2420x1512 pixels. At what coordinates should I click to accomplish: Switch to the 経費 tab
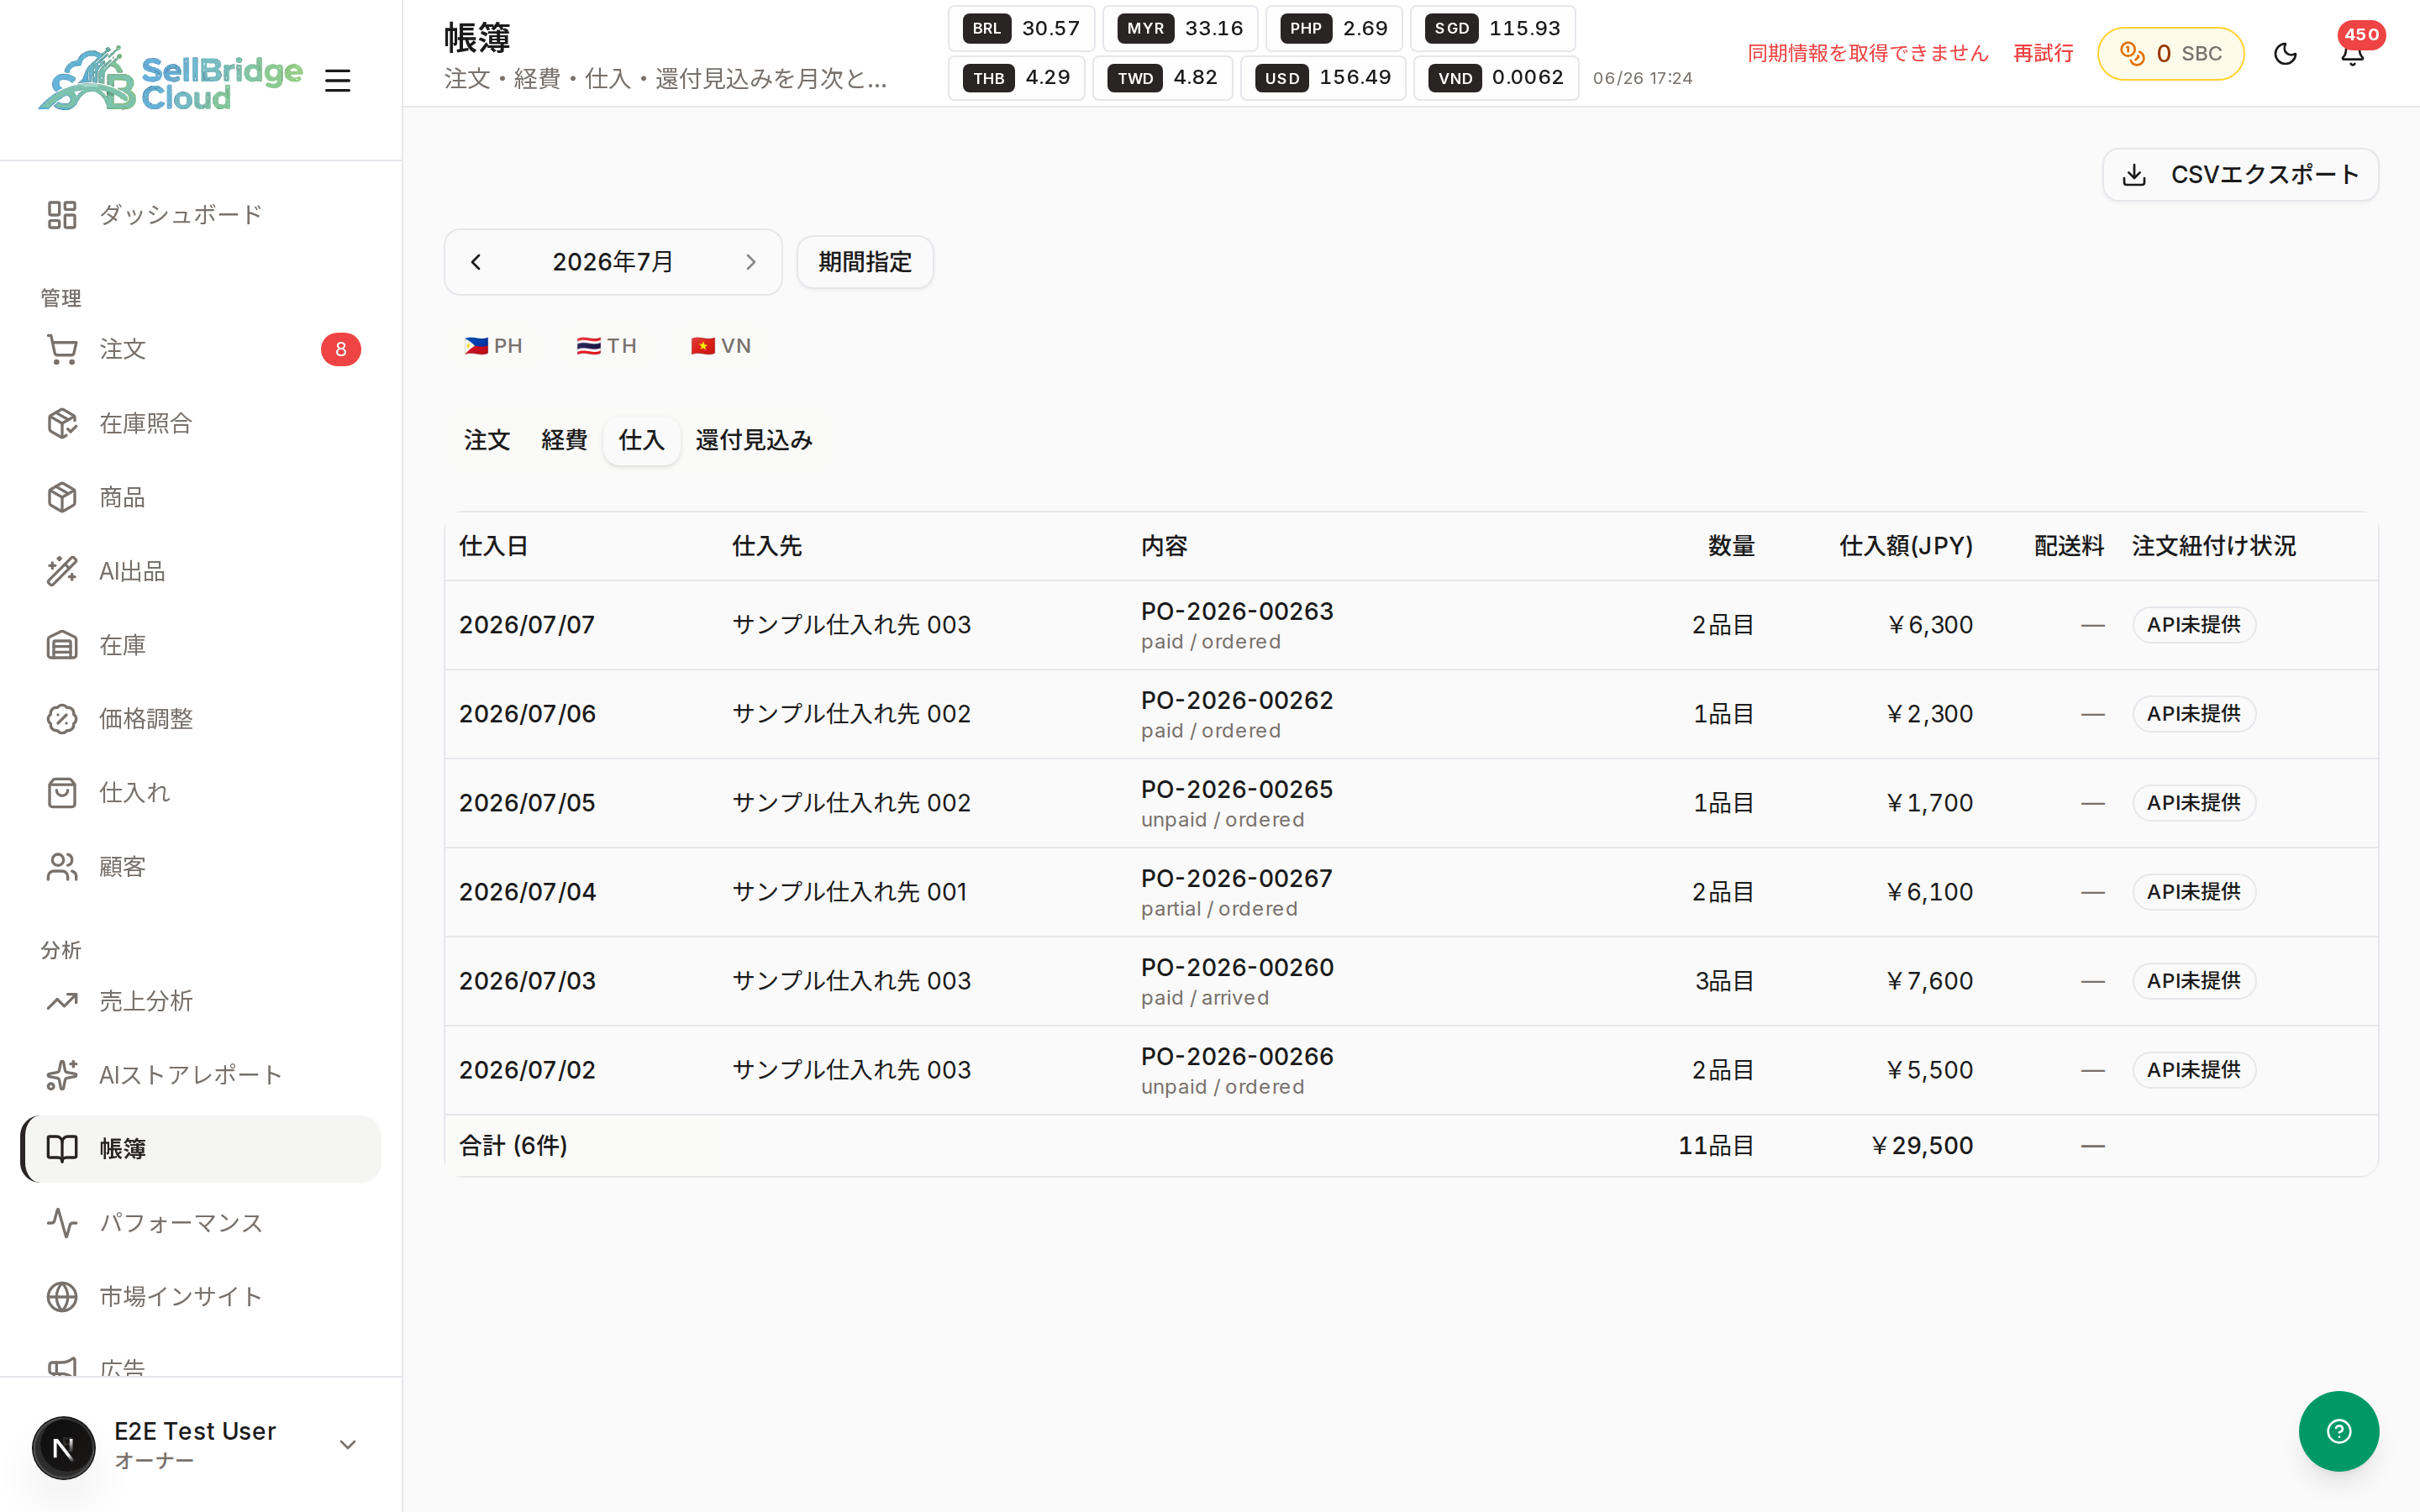564,440
